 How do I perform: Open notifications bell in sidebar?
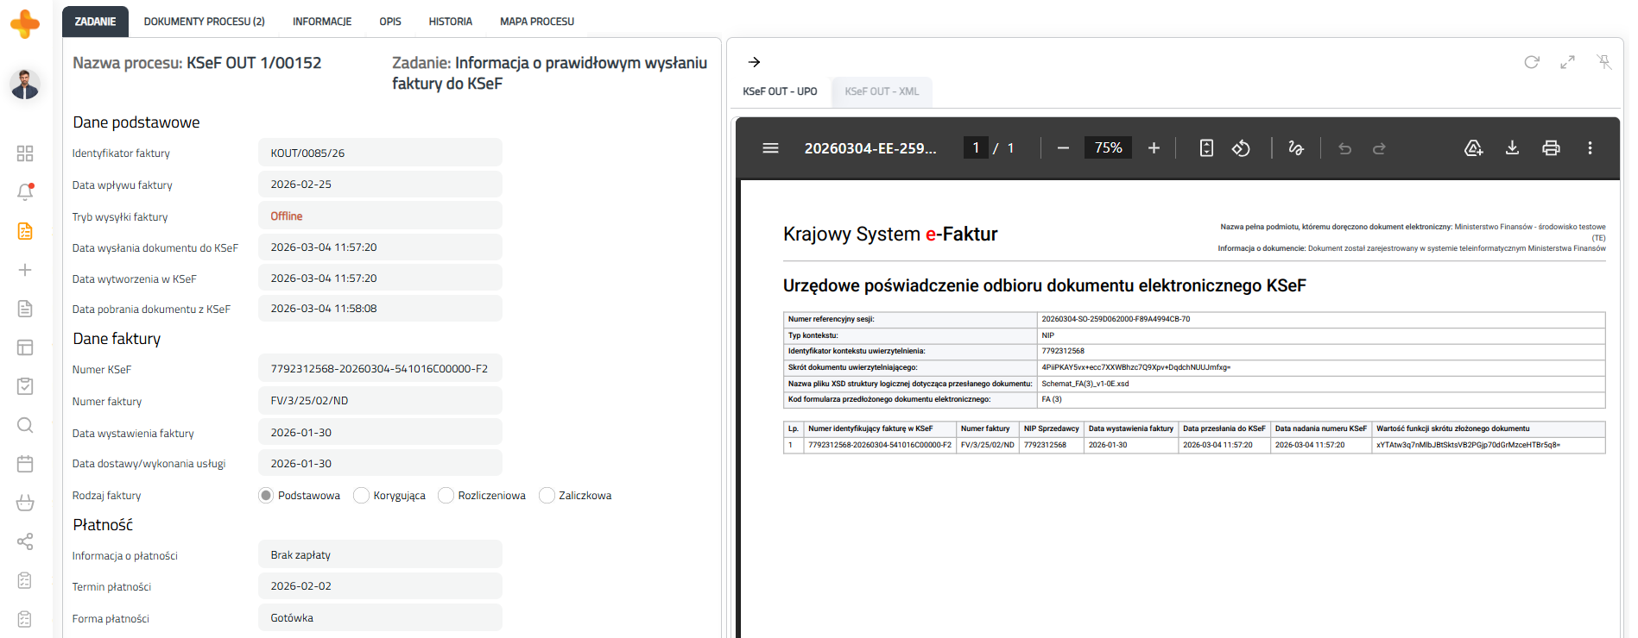(25, 192)
